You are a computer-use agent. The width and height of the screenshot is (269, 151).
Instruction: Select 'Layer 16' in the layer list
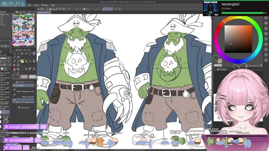coord(5,83)
